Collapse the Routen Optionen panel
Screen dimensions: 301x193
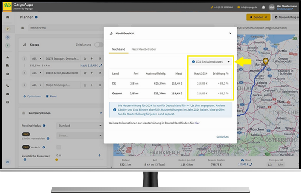pyautogui.click(x=101, y=113)
